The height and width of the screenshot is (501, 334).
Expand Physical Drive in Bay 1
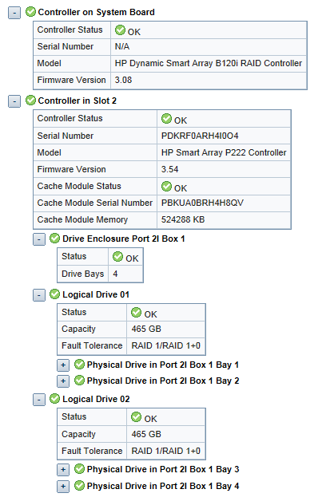coord(63,365)
